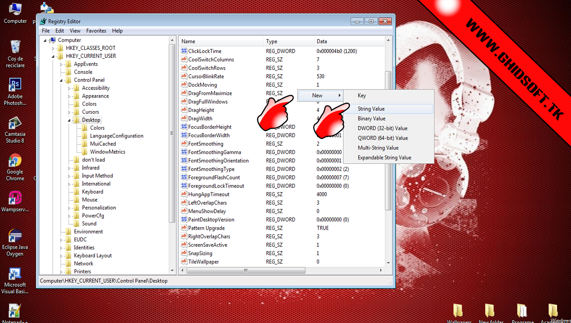Open Eclipse Java Oxygen from the desktop

(x=15, y=234)
